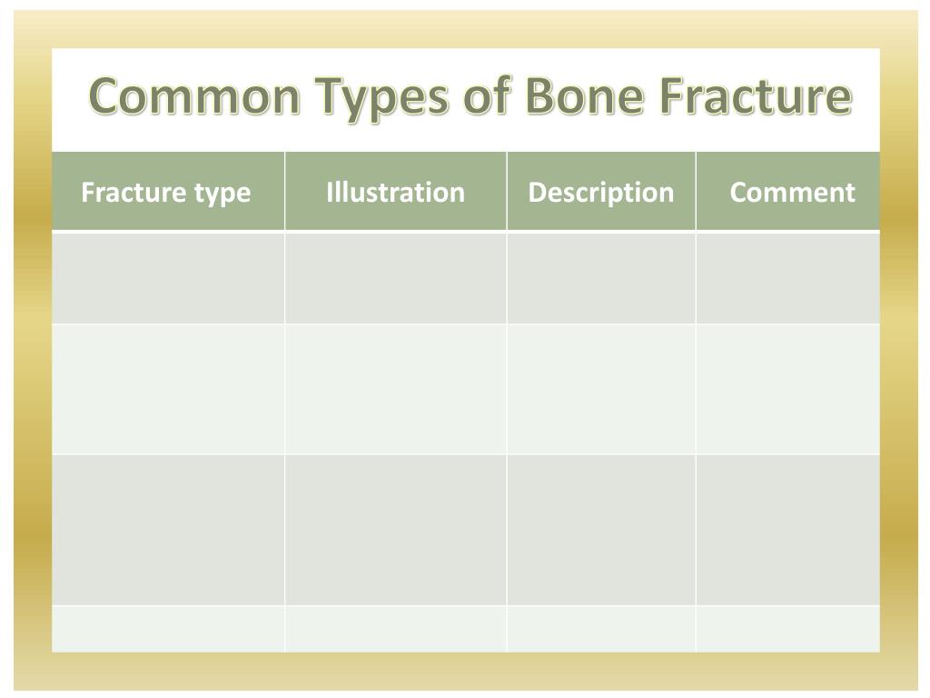Click second-row cell under Illustration
Screen dimensions: 930x698
396,389
